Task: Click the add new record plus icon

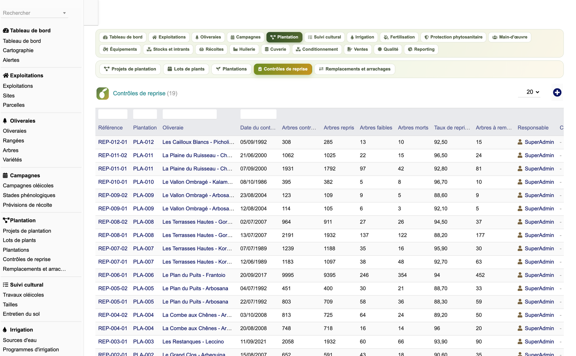Action: point(557,93)
